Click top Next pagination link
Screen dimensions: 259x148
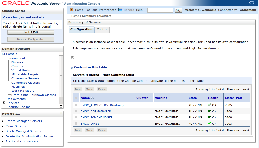246,89
